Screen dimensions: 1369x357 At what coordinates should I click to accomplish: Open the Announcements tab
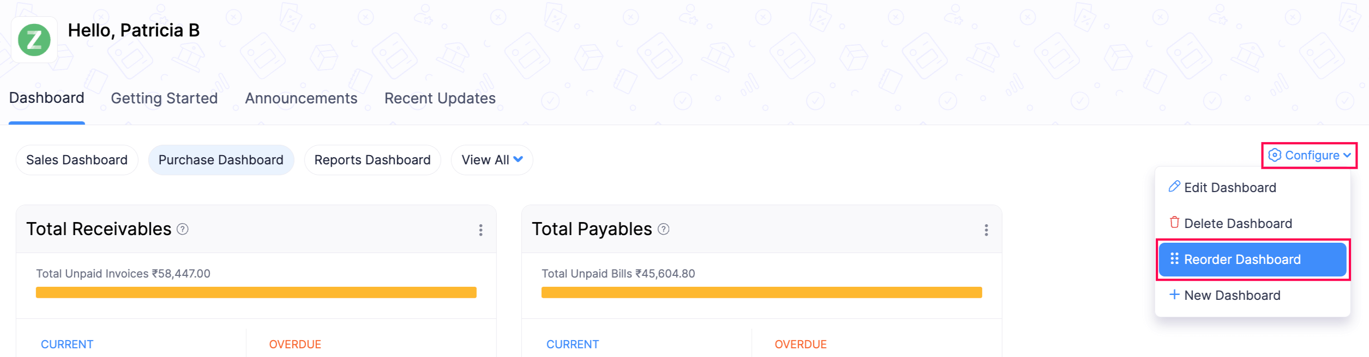click(301, 99)
